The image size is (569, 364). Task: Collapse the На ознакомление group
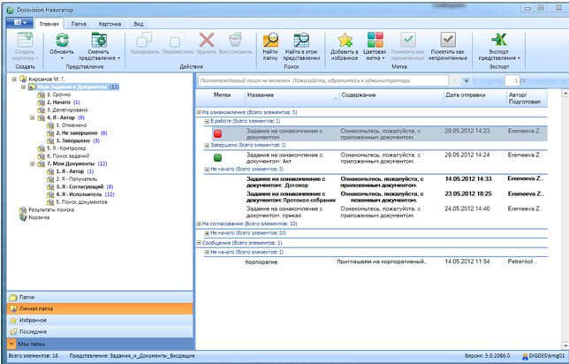[x=197, y=112]
